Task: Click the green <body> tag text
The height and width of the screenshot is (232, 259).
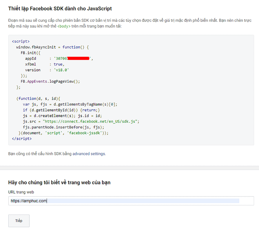Action: (x=64, y=26)
